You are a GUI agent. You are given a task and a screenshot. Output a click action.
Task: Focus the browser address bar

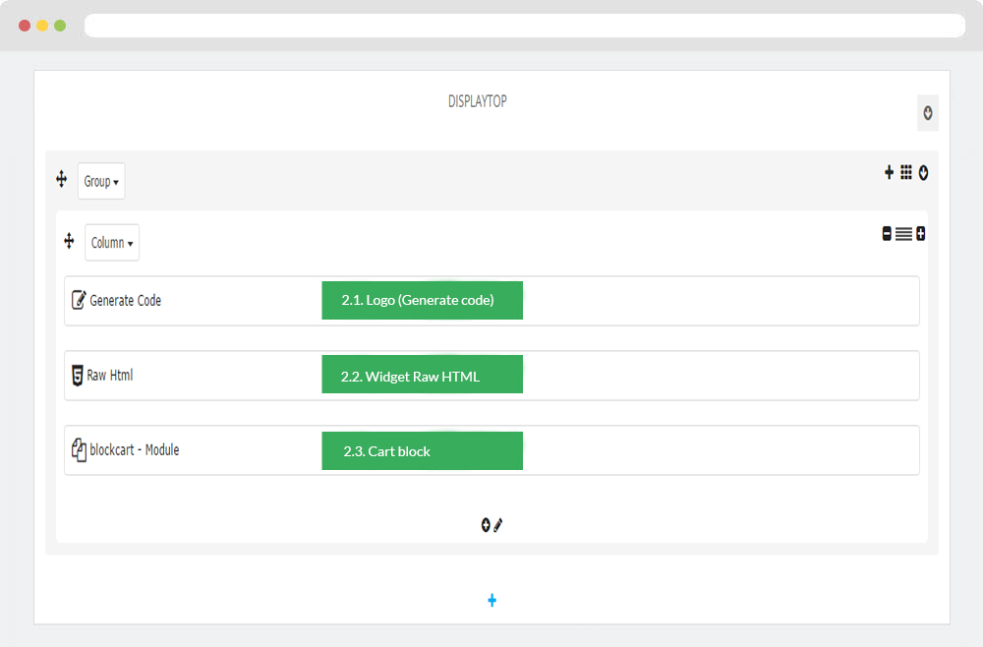coord(525,26)
